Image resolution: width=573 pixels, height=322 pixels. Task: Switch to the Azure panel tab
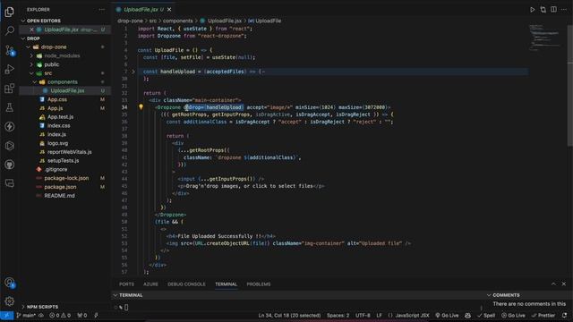coord(150,284)
